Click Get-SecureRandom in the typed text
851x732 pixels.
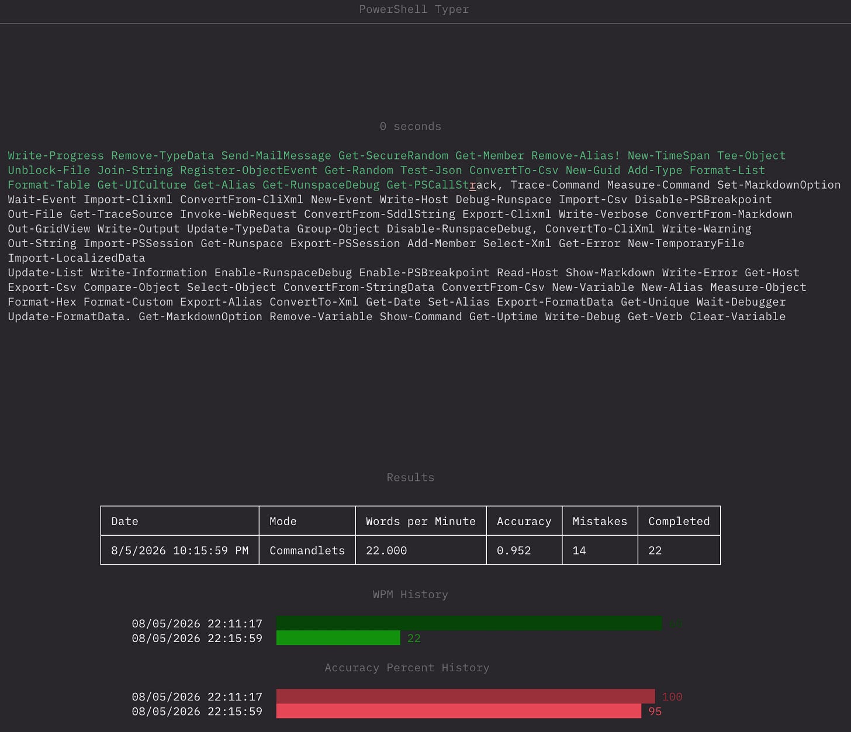tap(393, 156)
